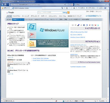Click the Refresh icon beside address bar
Screen dimensions: 110x103
70,5
